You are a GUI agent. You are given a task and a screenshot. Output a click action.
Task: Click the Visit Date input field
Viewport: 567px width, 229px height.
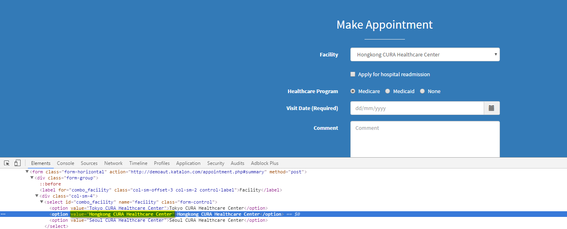click(x=417, y=108)
